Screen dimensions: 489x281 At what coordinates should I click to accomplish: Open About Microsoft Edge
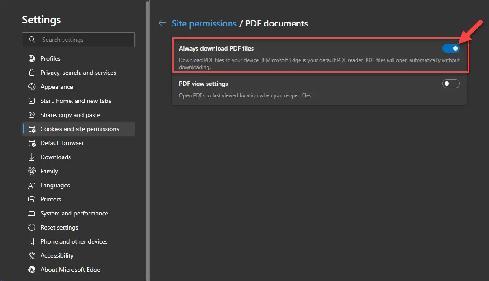point(78,270)
